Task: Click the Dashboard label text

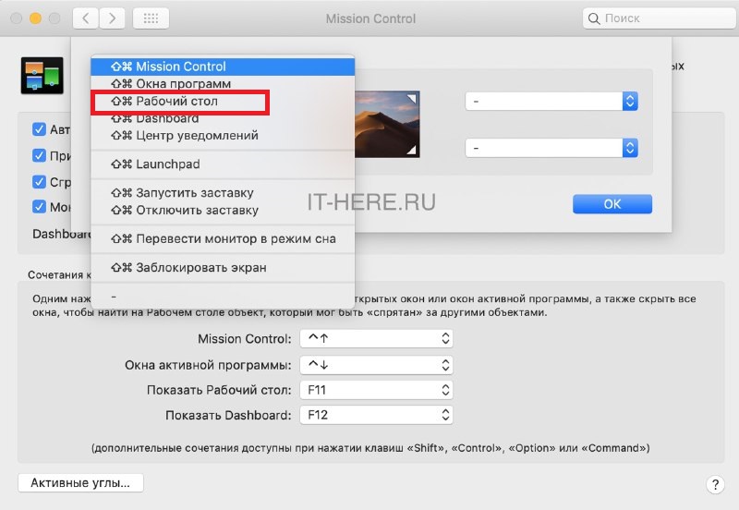Action: click(x=61, y=234)
